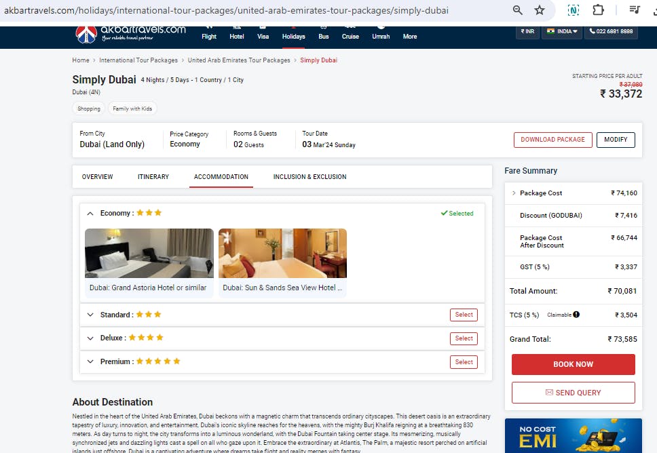Click the Book Now button
Screen dimensions: 657x453
tap(574, 364)
